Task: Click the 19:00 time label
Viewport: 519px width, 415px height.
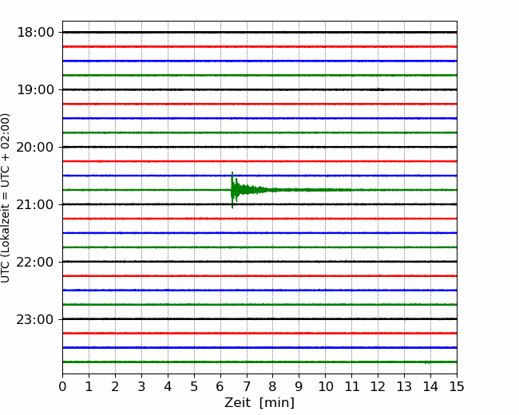Action: 35,89
